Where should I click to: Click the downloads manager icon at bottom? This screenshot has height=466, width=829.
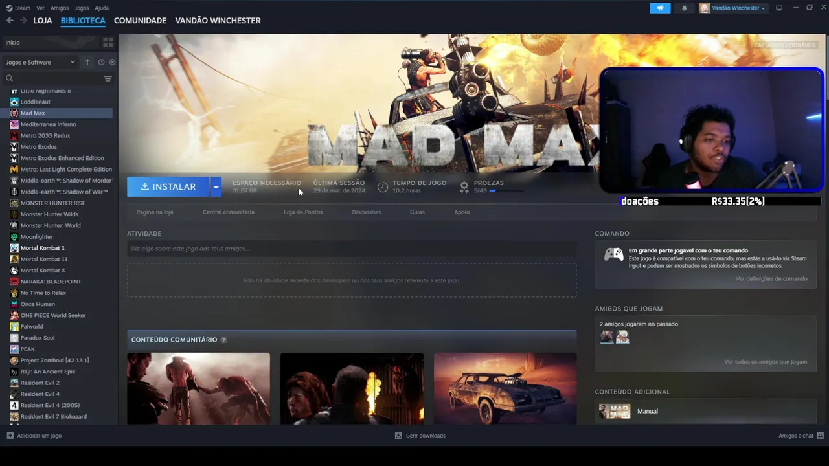pyautogui.click(x=398, y=436)
